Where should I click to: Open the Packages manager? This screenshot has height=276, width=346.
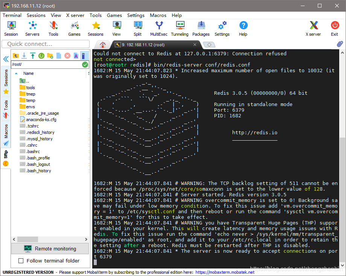point(201,29)
